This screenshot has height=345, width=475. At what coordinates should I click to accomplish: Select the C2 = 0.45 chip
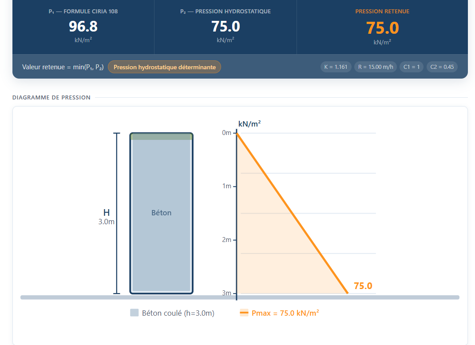[442, 67]
